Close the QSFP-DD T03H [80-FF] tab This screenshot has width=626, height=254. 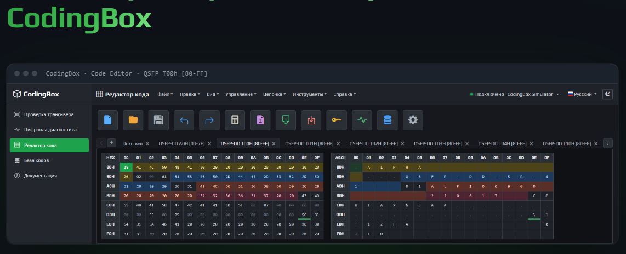pyautogui.click(x=467, y=143)
